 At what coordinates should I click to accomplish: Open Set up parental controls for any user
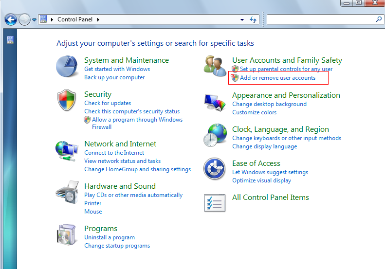click(286, 69)
